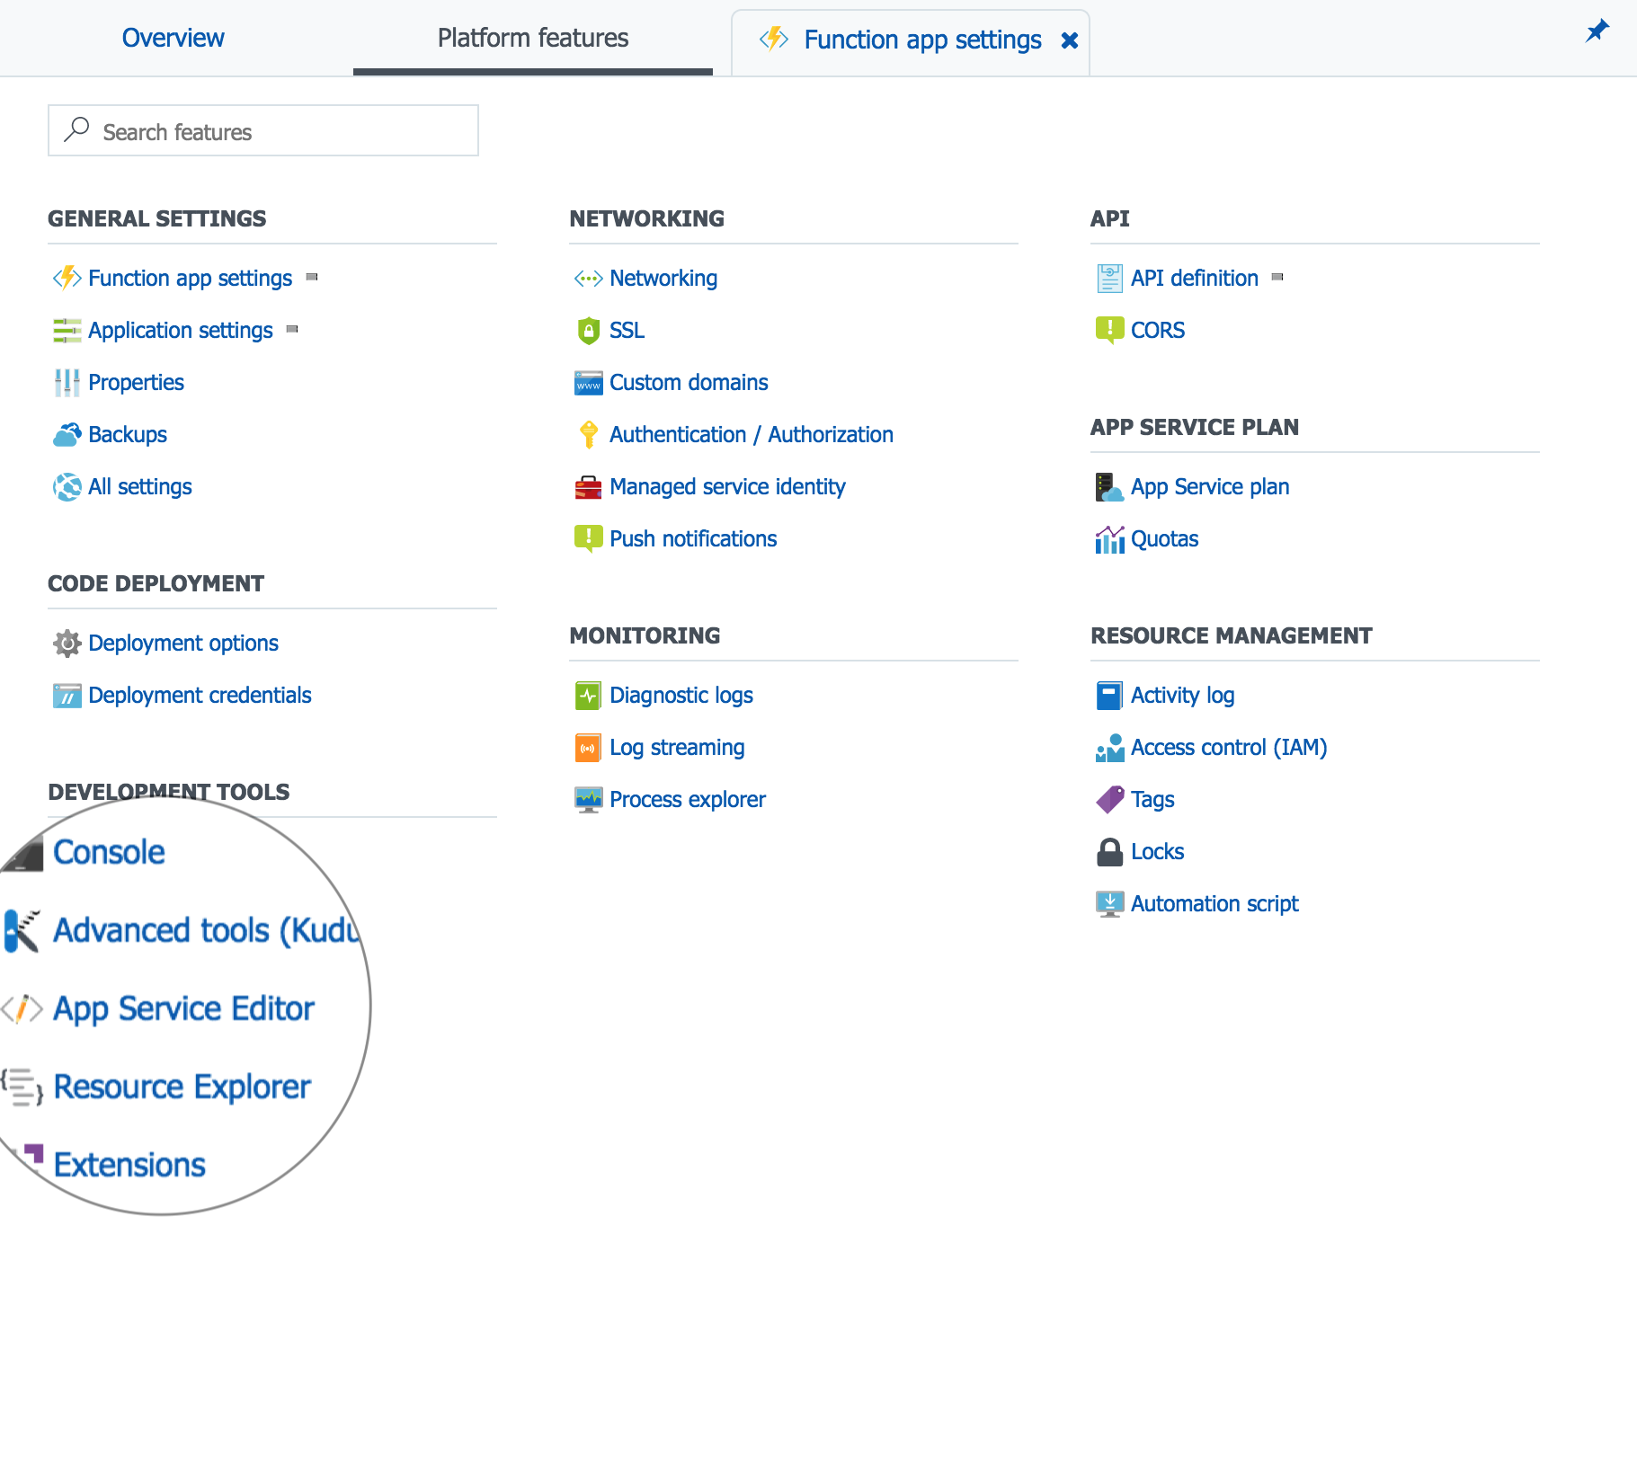Image resolution: width=1637 pixels, height=1465 pixels.
Task: Open the Function app settings lightning icon
Action: pyautogui.click(x=67, y=278)
